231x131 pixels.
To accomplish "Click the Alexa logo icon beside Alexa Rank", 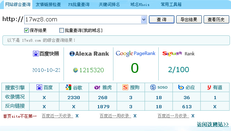I will (72, 54).
